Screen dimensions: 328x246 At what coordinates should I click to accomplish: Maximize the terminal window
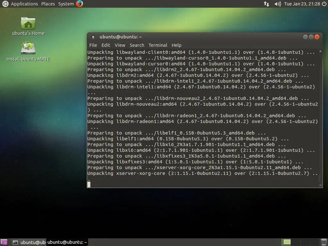[311, 37]
